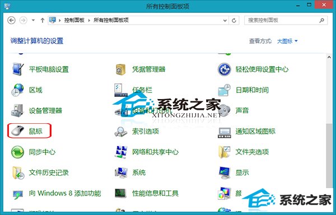336x215 pixels.
Task: Click the 设备管理器 text link
Action: tap(45, 110)
